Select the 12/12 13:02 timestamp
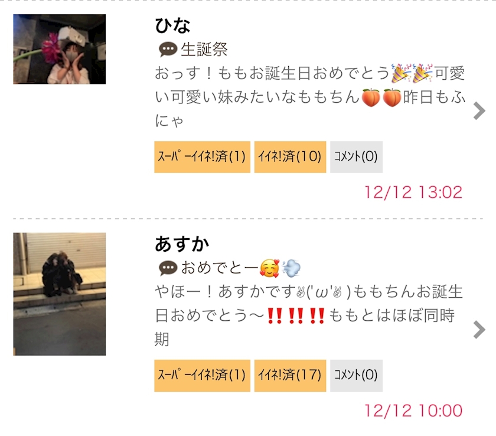Screen dimensions: 496x436 [413, 192]
